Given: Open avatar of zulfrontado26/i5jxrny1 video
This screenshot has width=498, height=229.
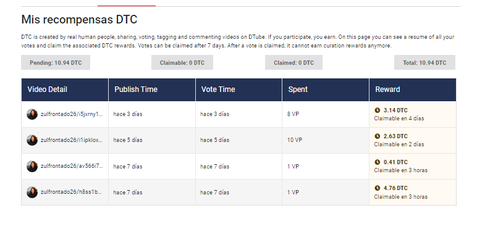Looking at the screenshot, I should [32, 114].
